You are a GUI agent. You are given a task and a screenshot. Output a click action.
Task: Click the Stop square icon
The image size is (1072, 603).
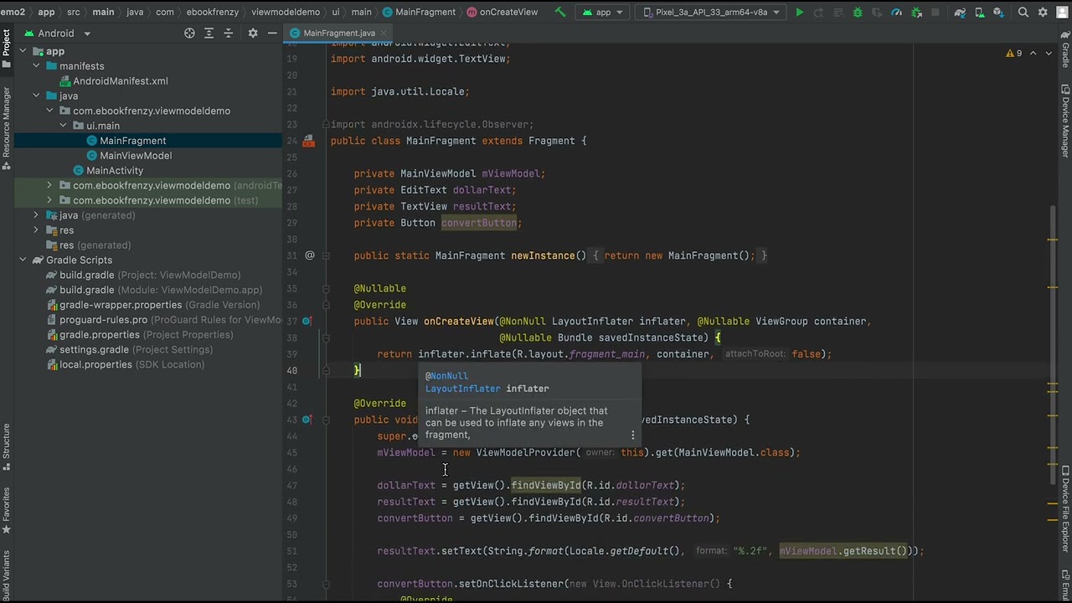tap(935, 13)
